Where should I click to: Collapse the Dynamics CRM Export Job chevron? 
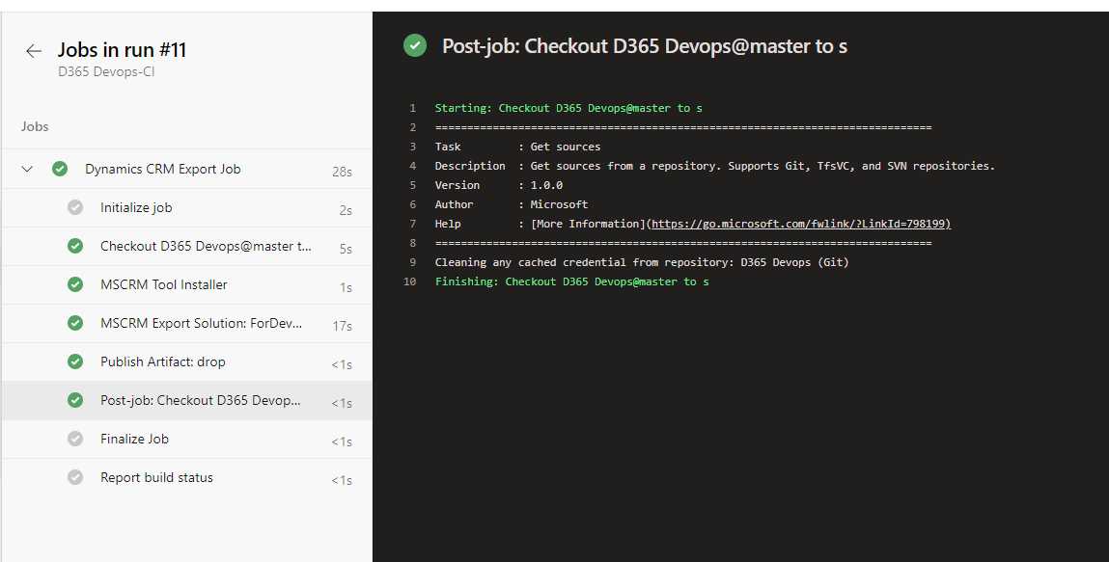(27, 170)
